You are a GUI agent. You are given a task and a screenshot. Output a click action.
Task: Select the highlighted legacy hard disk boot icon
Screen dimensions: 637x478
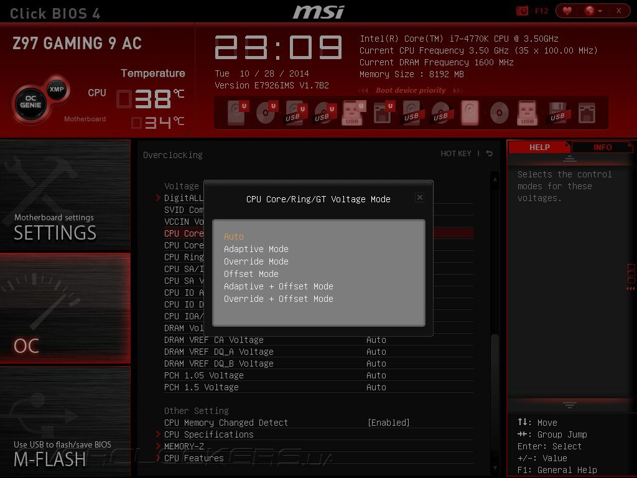click(470, 113)
